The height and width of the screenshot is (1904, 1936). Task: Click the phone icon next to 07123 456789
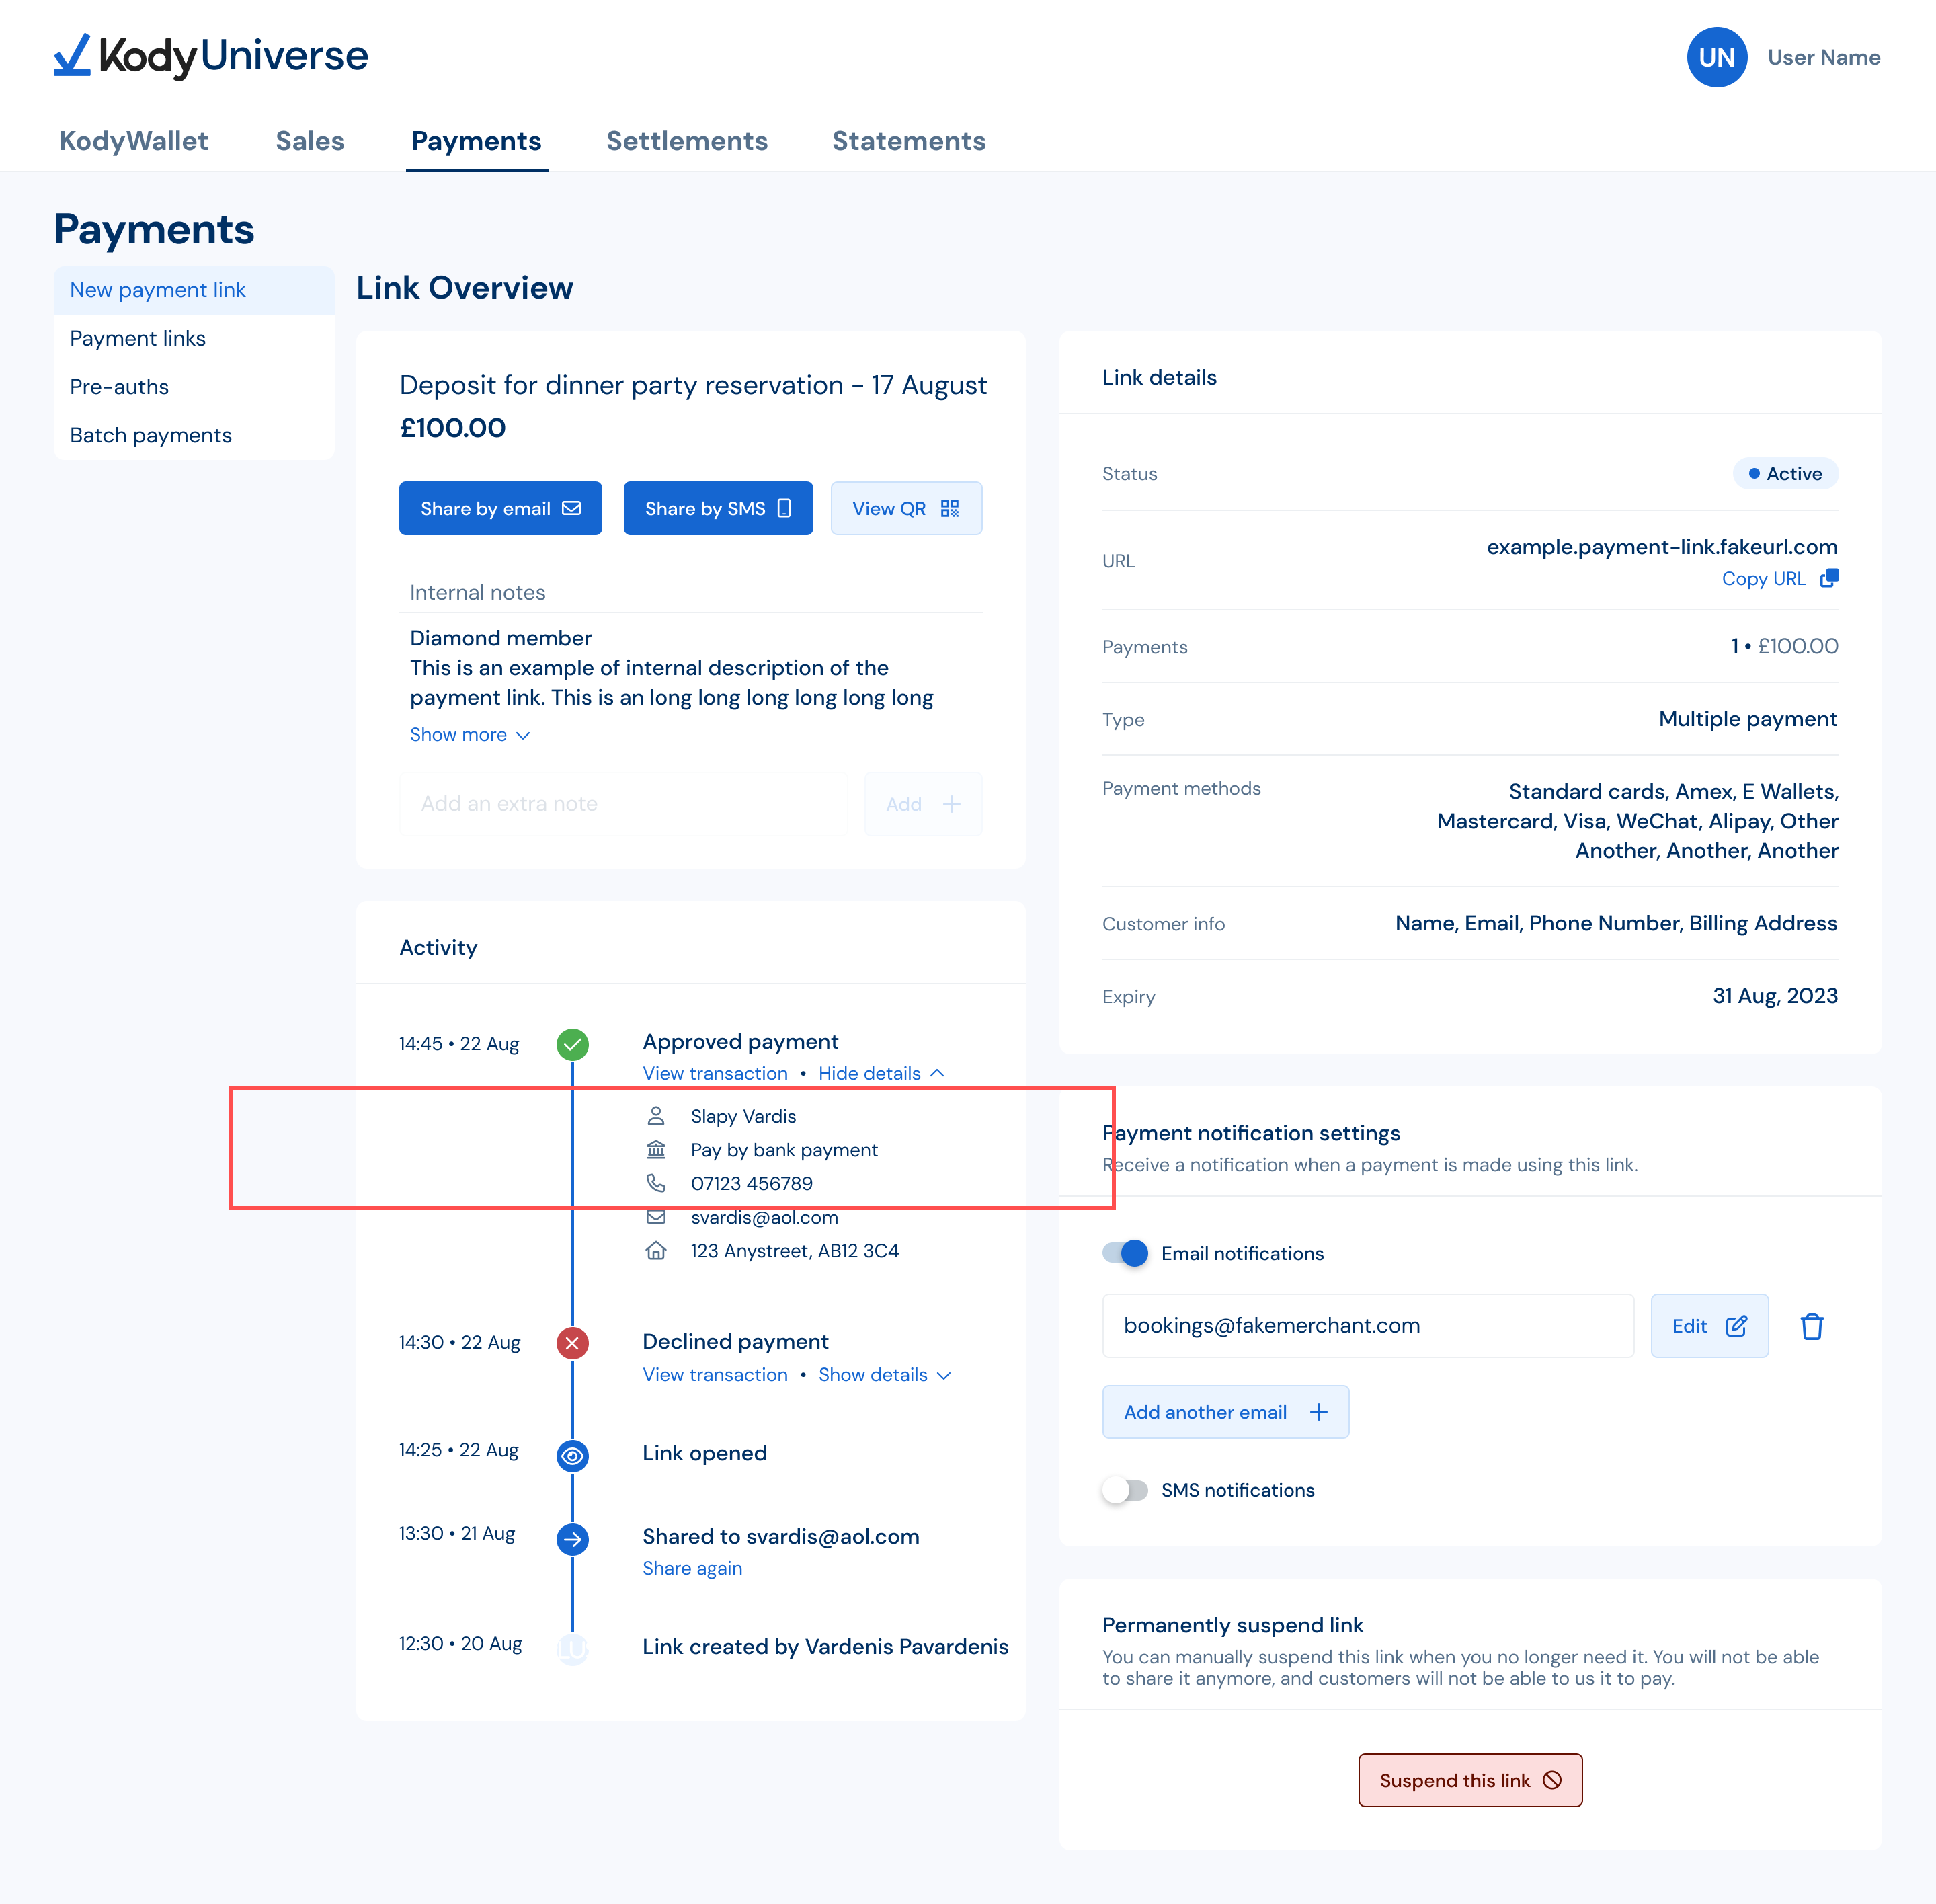656,1183
